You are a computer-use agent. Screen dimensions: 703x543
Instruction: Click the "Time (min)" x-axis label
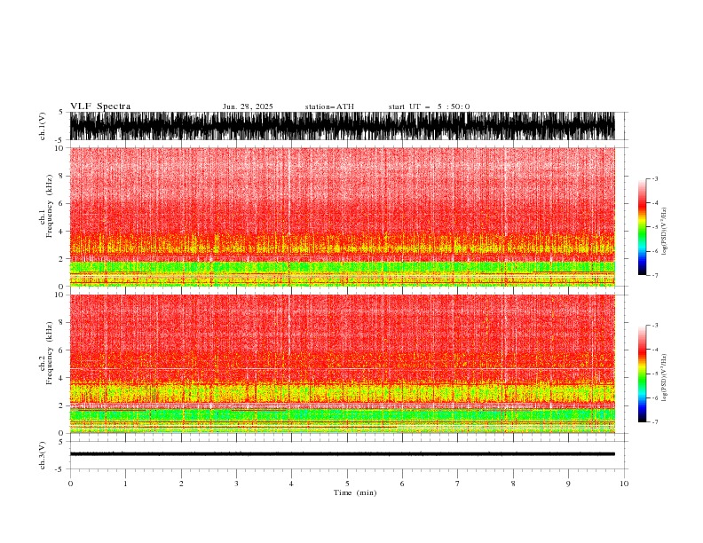click(x=355, y=492)
